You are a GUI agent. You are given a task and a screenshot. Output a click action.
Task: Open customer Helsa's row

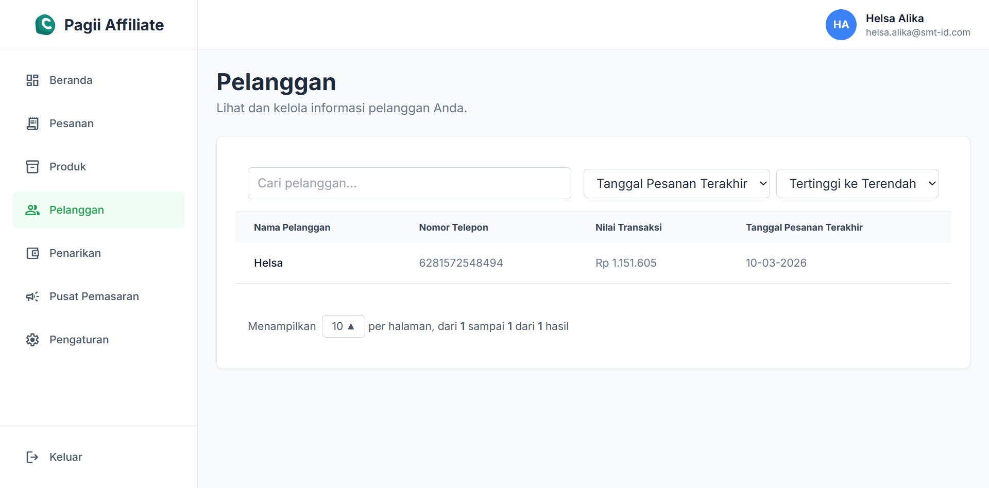pos(268,263)
